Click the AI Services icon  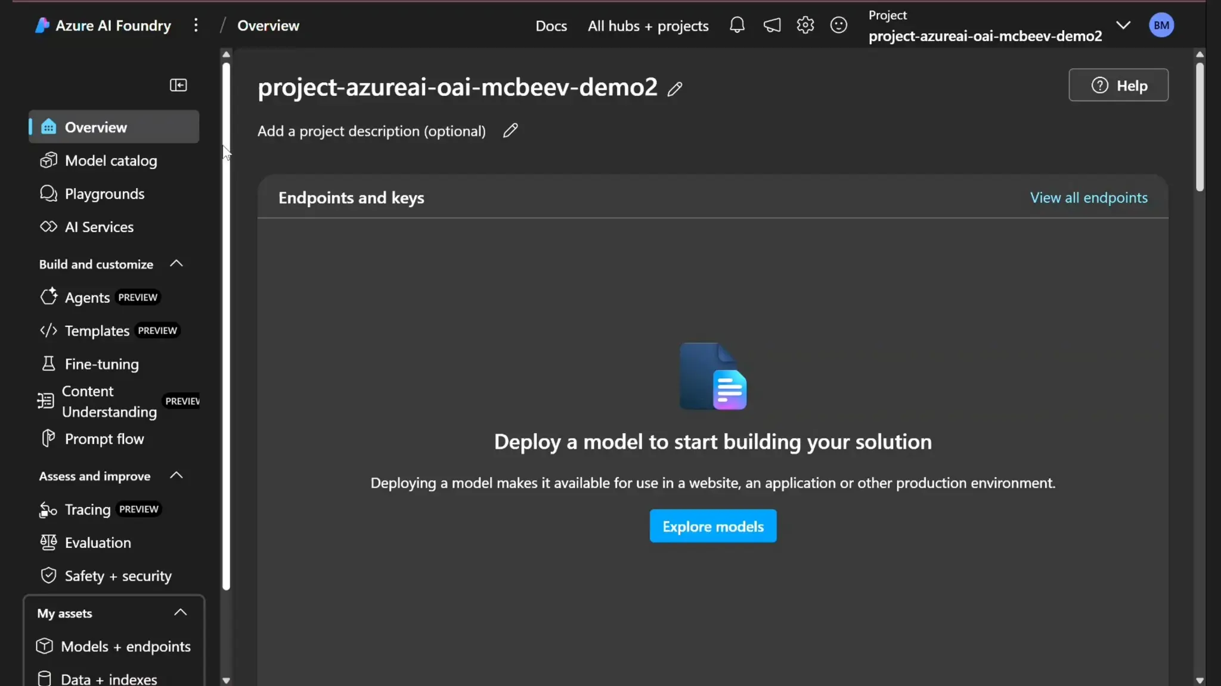click(48, 227)
